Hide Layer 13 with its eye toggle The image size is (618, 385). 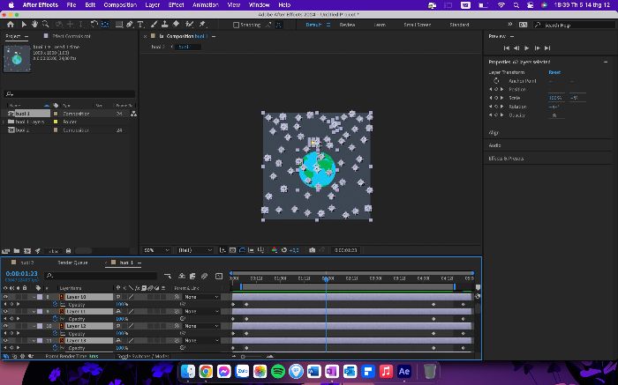pyautogui.click(x=5, y=341)
